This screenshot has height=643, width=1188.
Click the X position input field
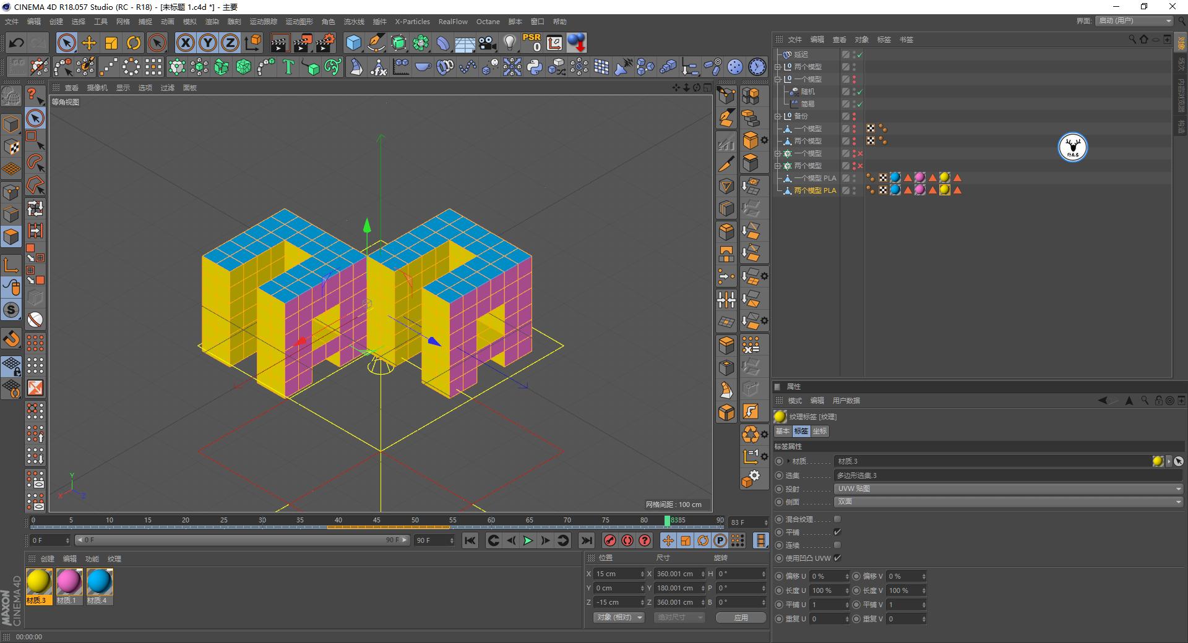(616, 574)
